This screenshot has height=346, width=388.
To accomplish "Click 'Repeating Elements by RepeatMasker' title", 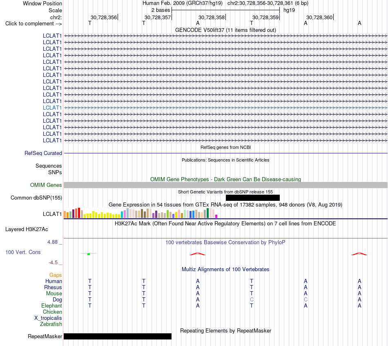I will point(226,330).
